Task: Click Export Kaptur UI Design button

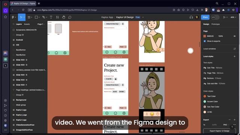Action: pyautogui.click(x=219, y=131)
